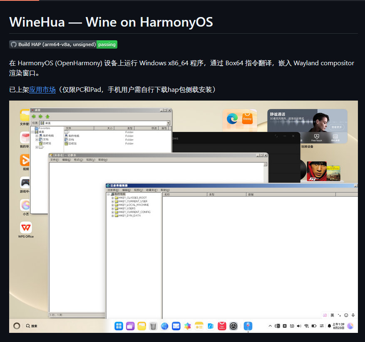Select HKEY_DYN_DATA in the registry tree
The image size is (365, 342).
tap(128, 216)
